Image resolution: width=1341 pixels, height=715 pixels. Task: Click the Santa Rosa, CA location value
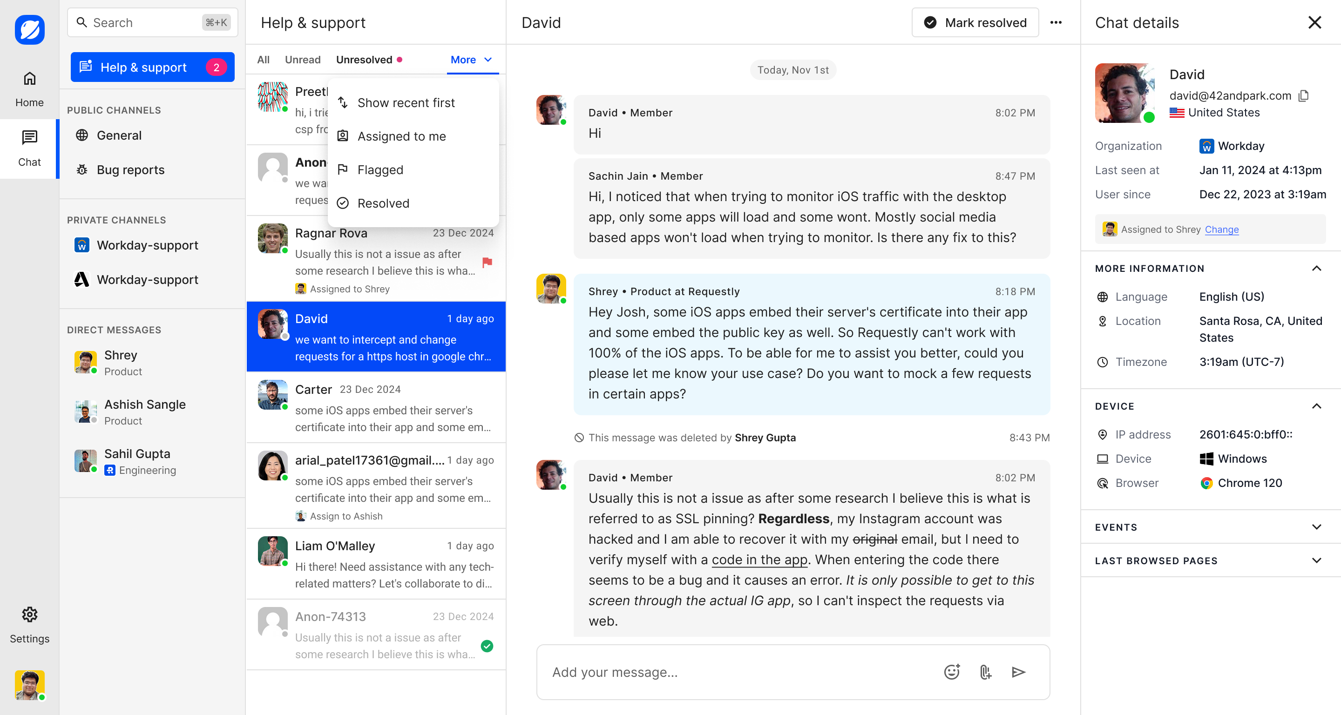tap(1261, 330)
